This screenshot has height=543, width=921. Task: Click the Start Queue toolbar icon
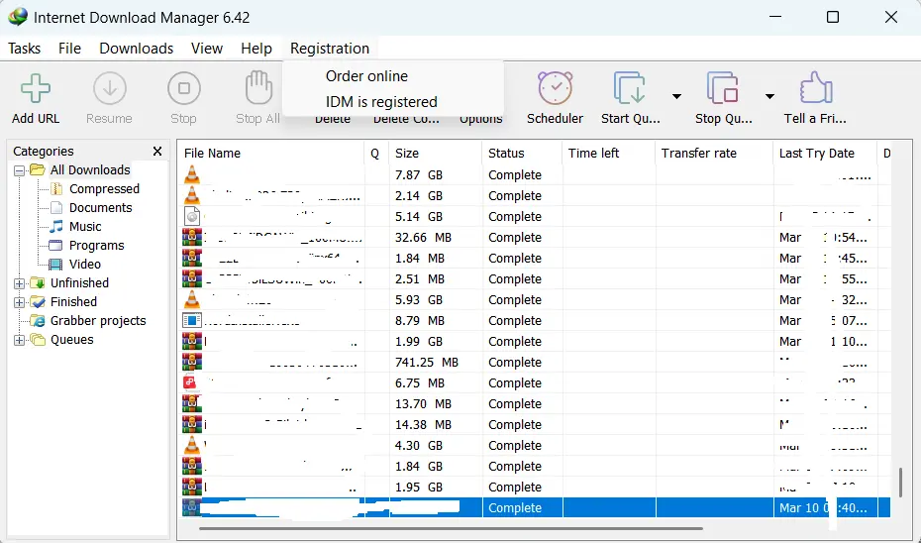629,88
